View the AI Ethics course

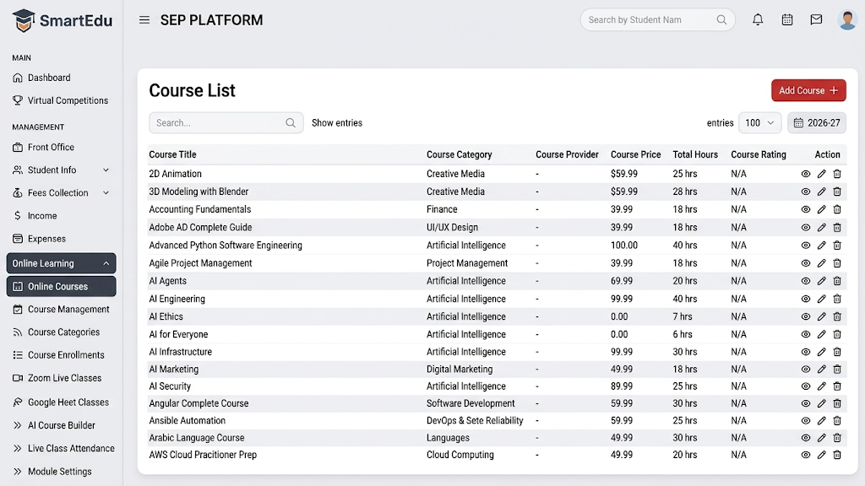point(805,316)
